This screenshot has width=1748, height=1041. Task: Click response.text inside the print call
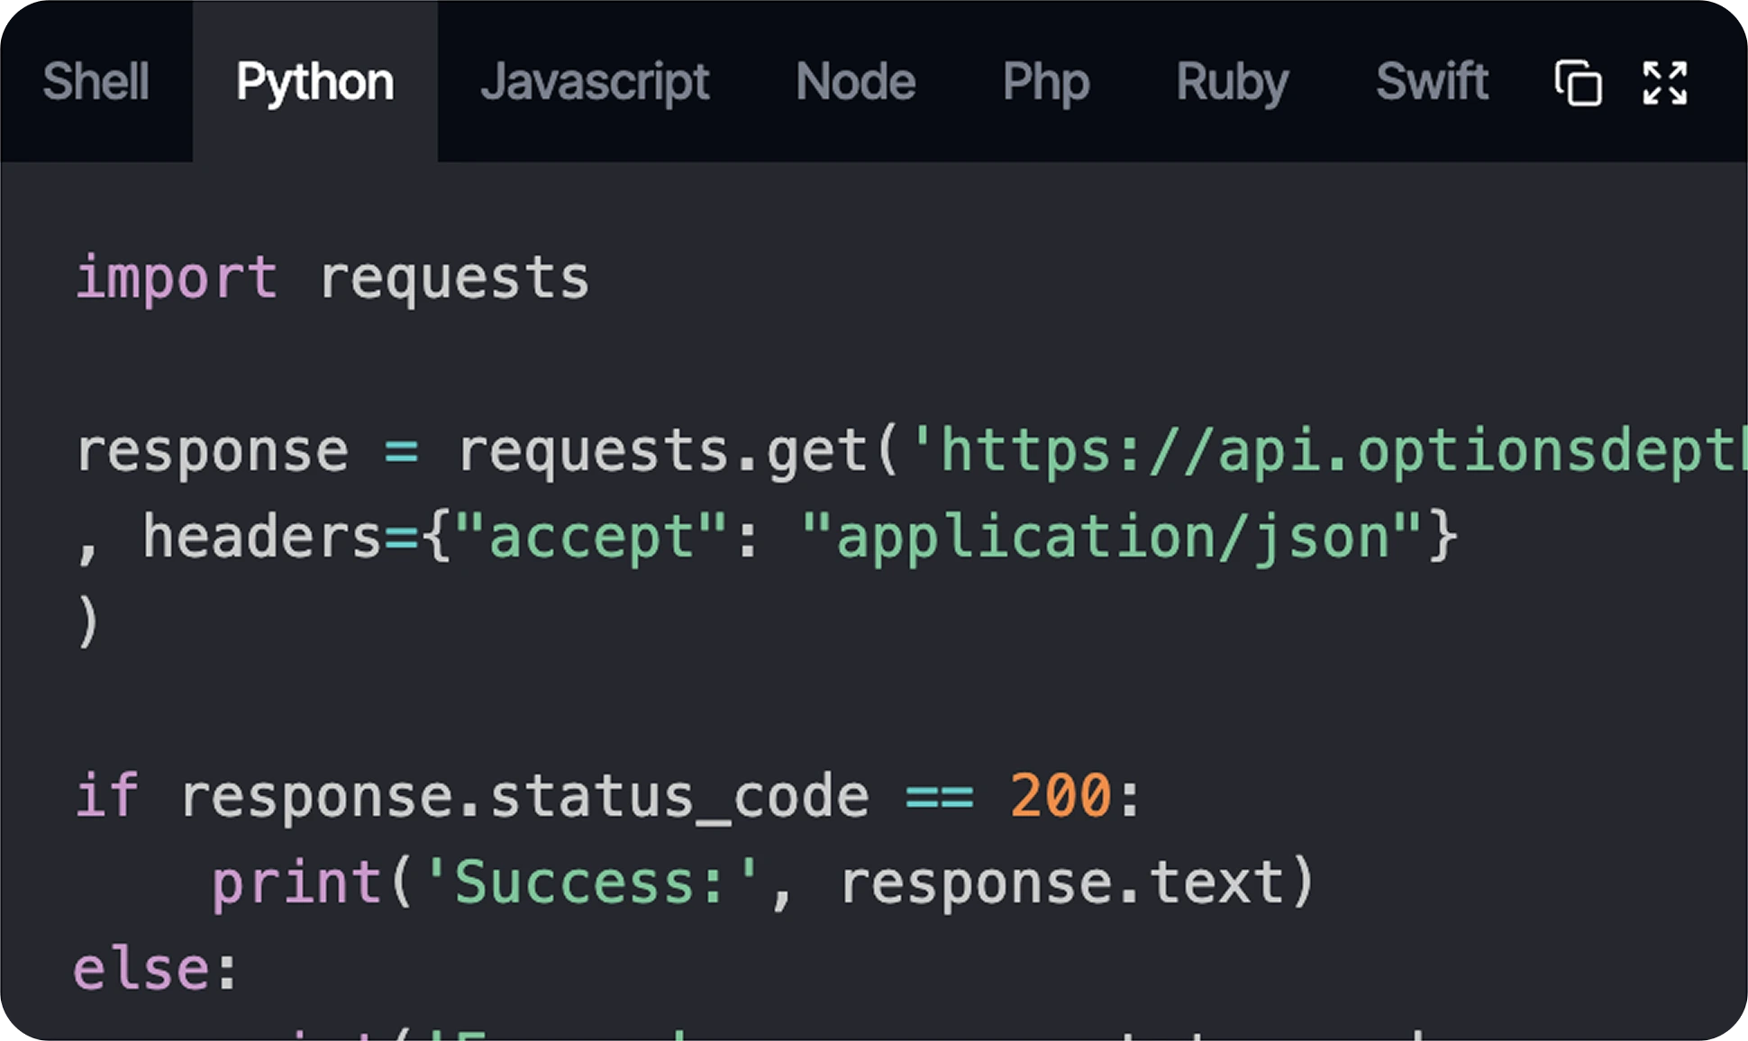pyautogui.click(x=1061, y=883)
